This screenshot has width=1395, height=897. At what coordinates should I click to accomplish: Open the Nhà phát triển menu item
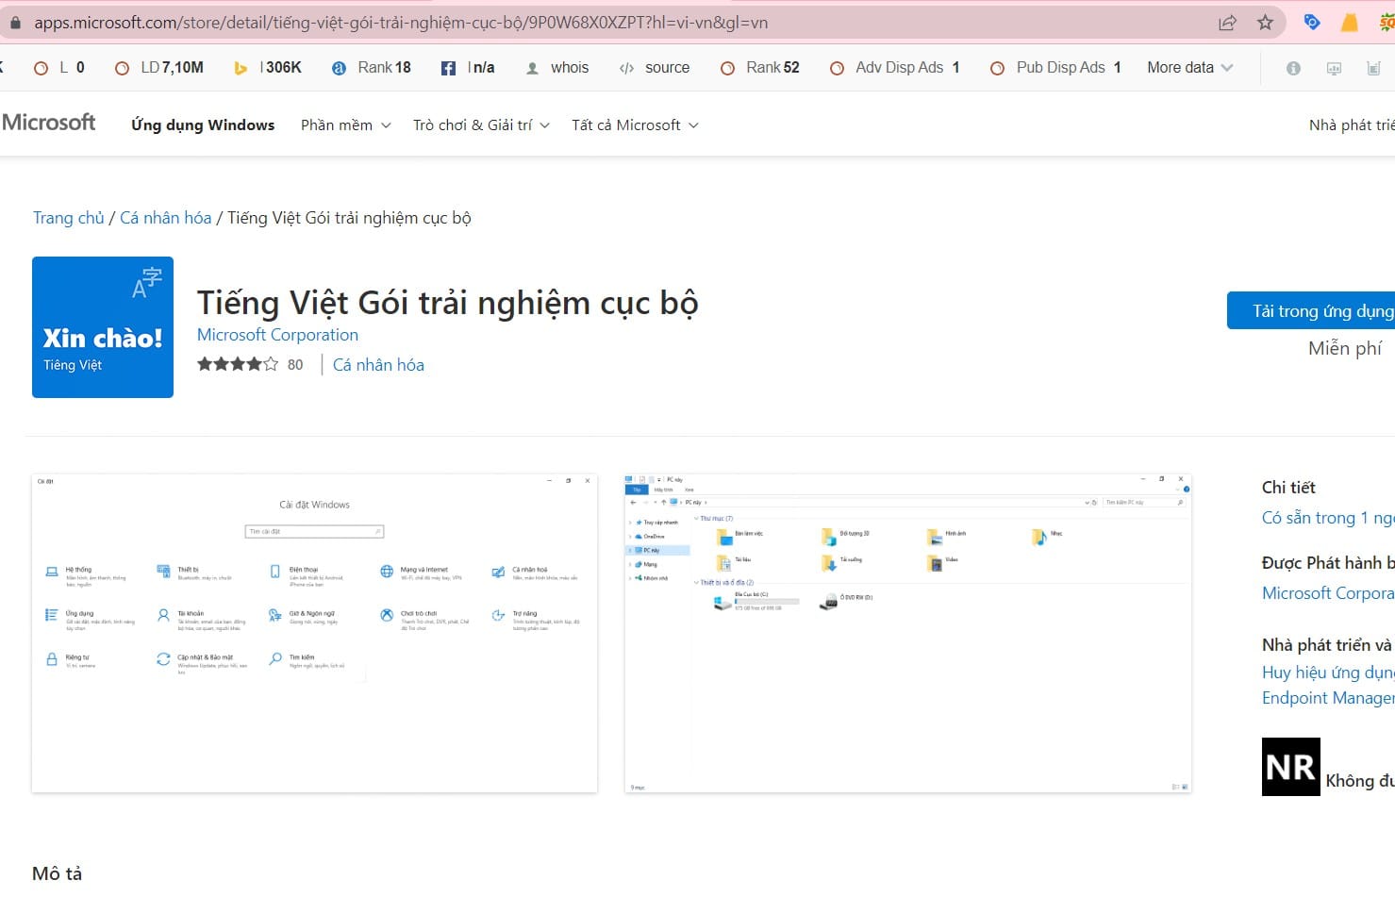coord(1352,125)
